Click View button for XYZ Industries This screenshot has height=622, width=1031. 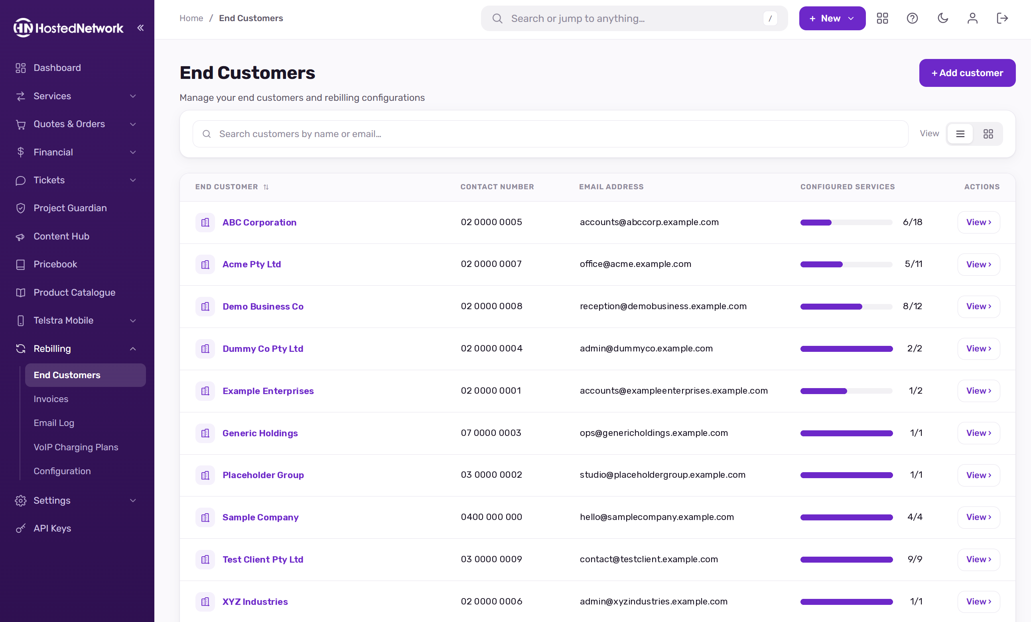(979, 602)
